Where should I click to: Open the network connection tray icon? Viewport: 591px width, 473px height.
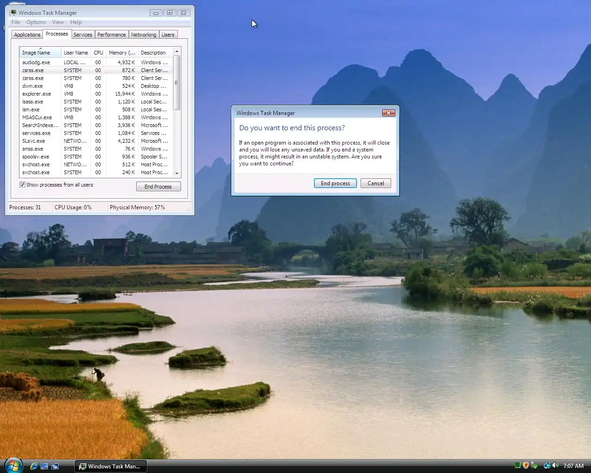click(x=547, y=466)
